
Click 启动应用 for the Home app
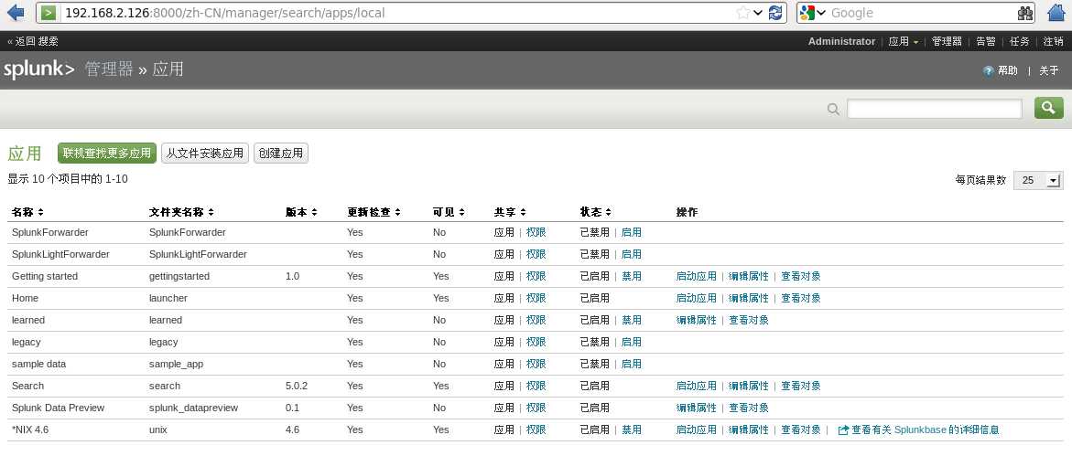pos(696,298)
